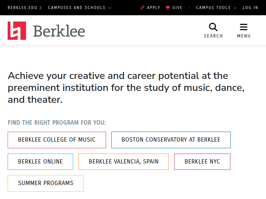
Task: Click the Campus Tools dropdown arrow
Action: pos(235,8)
